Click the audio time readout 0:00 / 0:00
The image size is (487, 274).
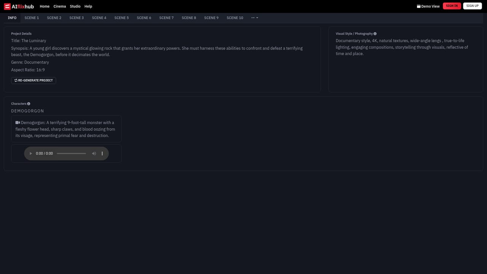pyautogui.click(x=44, y=153)
